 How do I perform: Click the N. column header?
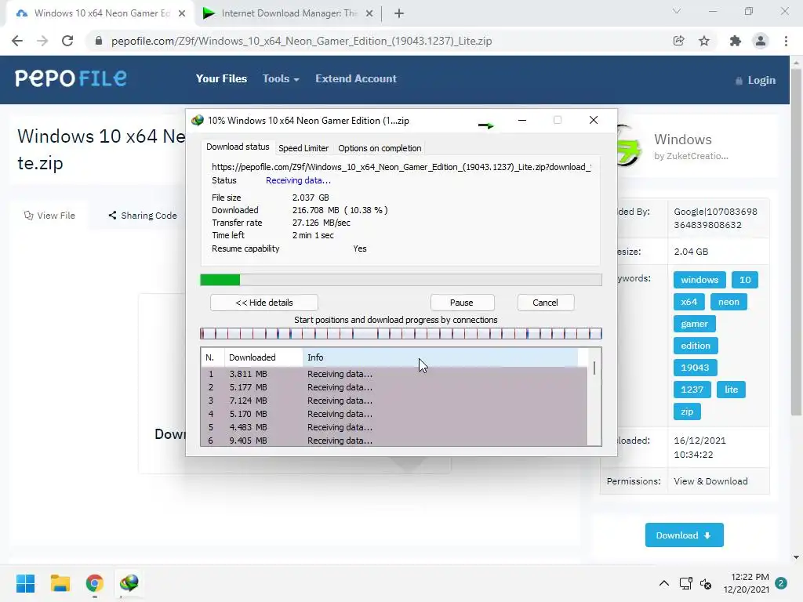point(213,357)
